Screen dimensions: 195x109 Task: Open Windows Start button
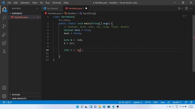(x=77, y=107)
